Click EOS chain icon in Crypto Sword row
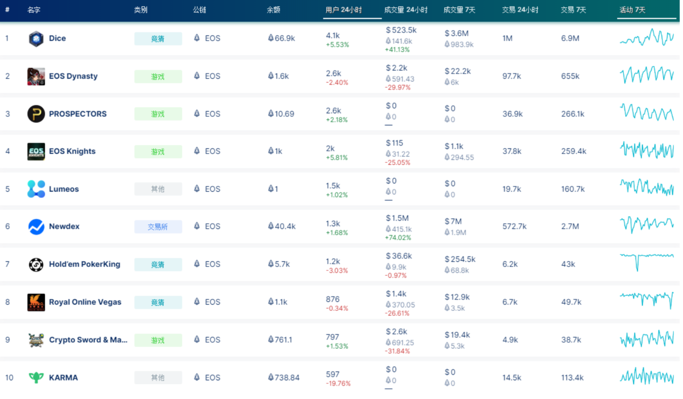Image resolution: width=683 pixels, height=399 pixels. (x=197, y=339)
